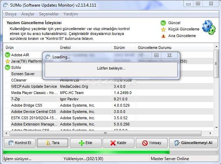Screen dimensions: 221x164
Task: Click the vertical scrollbar down arrow
Action: point(216,128)
